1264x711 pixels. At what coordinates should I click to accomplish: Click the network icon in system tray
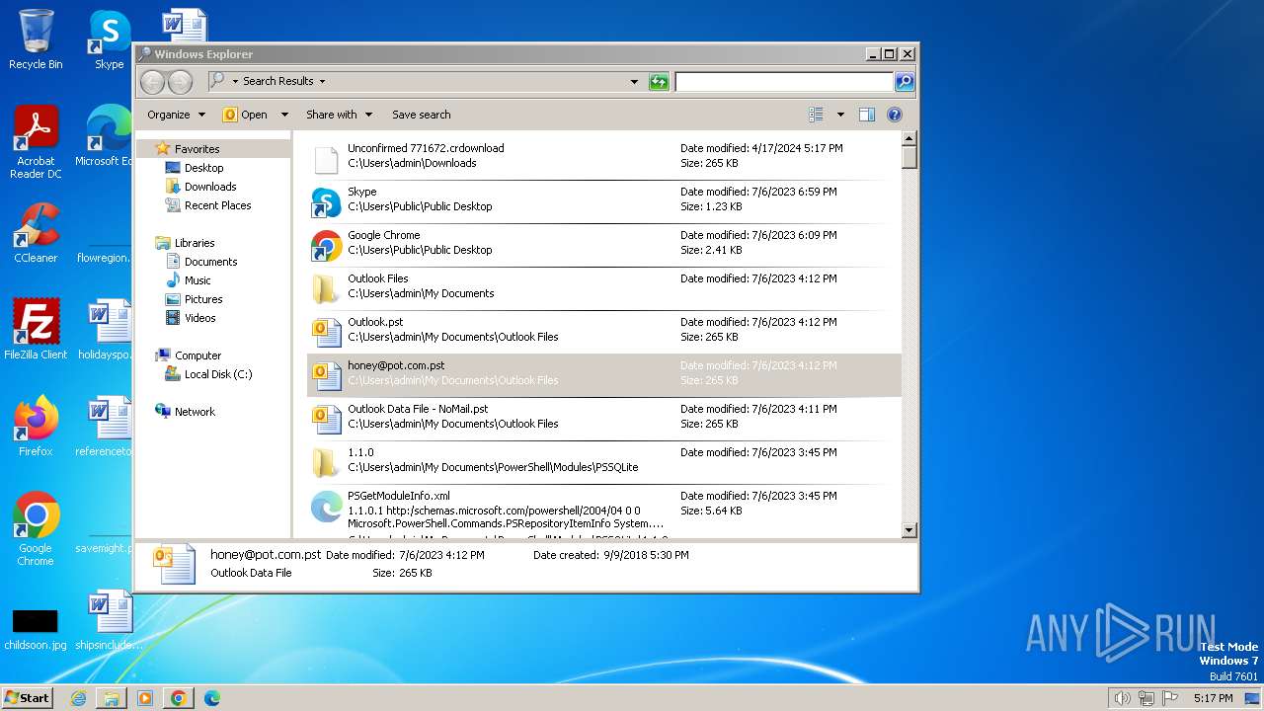1146,698
